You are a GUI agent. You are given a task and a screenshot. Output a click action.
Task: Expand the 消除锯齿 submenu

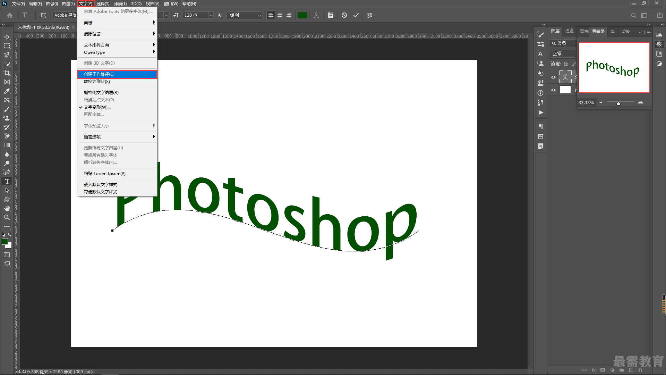[117, 34]
